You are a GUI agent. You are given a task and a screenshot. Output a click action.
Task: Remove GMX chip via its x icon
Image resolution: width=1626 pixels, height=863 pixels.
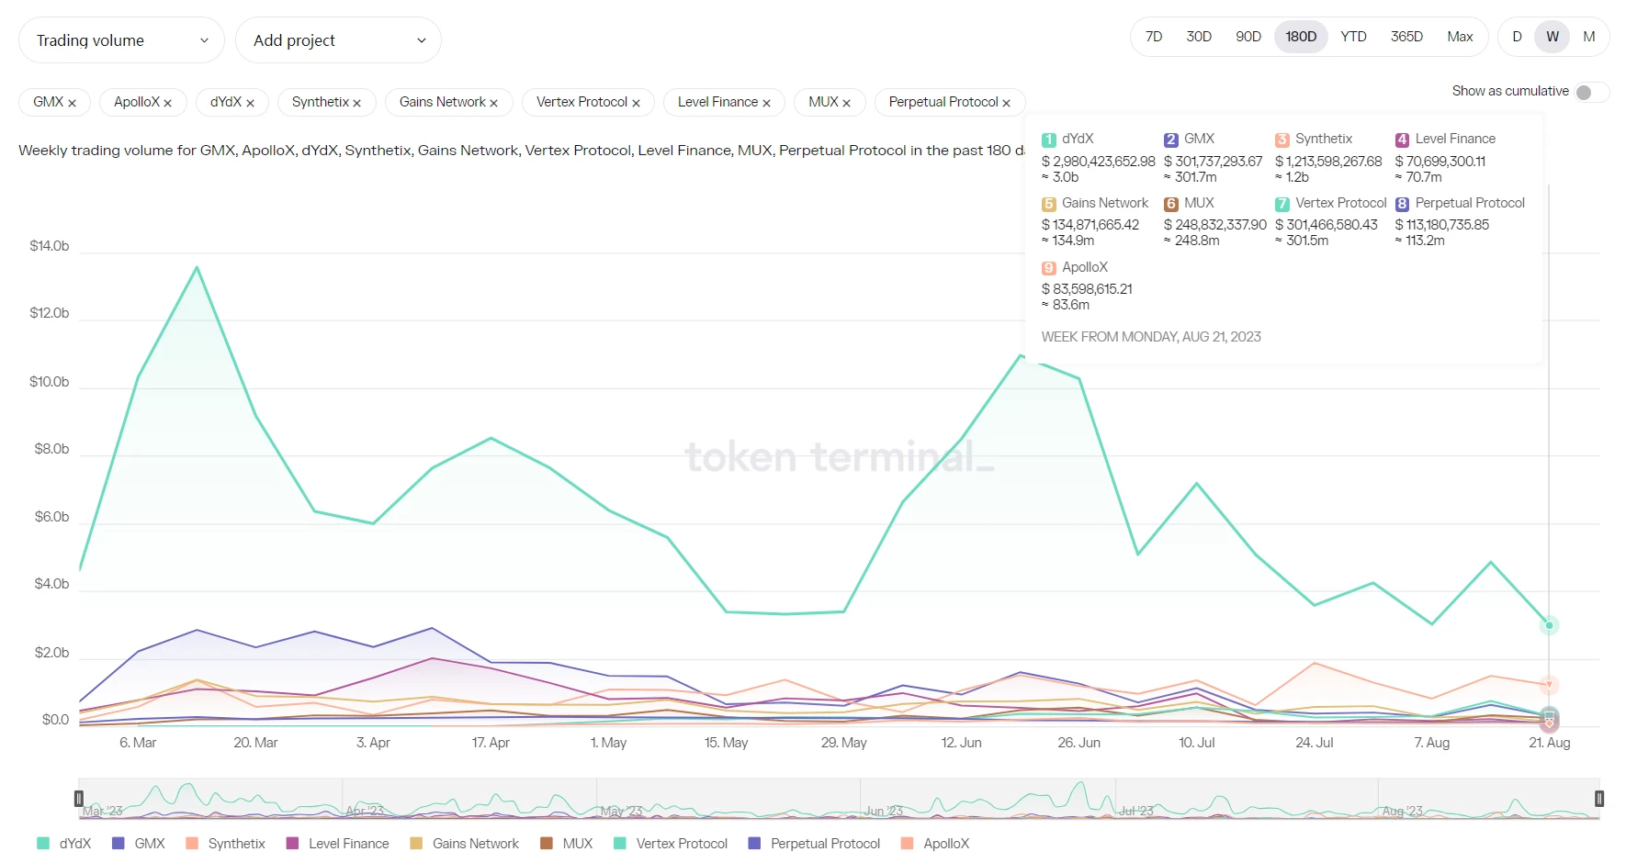(x=72, y=103)
